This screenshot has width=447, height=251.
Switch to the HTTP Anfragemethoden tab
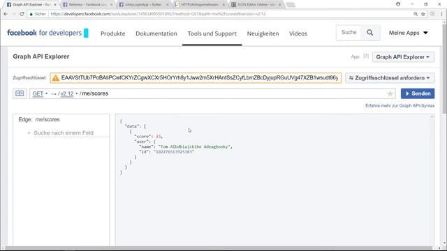click(199, 5)
